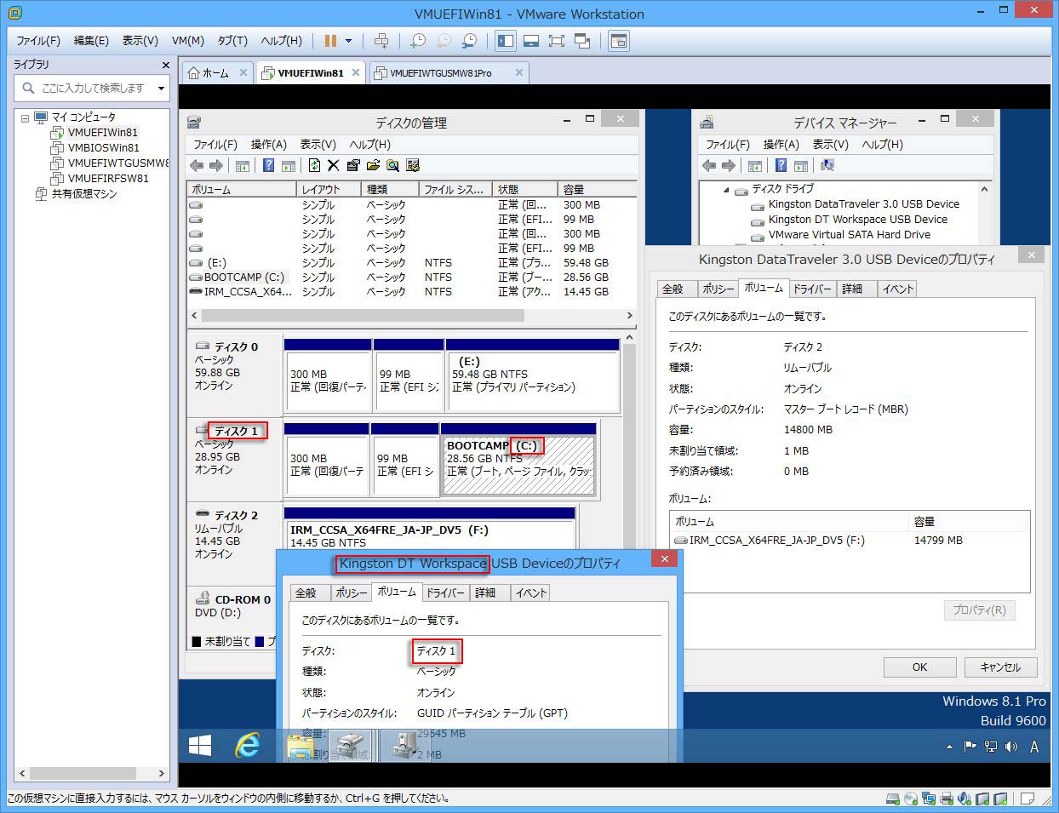This screenshot has height=813, width=1059.
Task: Select Kingston DataTraveler 3.0 USB Device
Action: 863,204
